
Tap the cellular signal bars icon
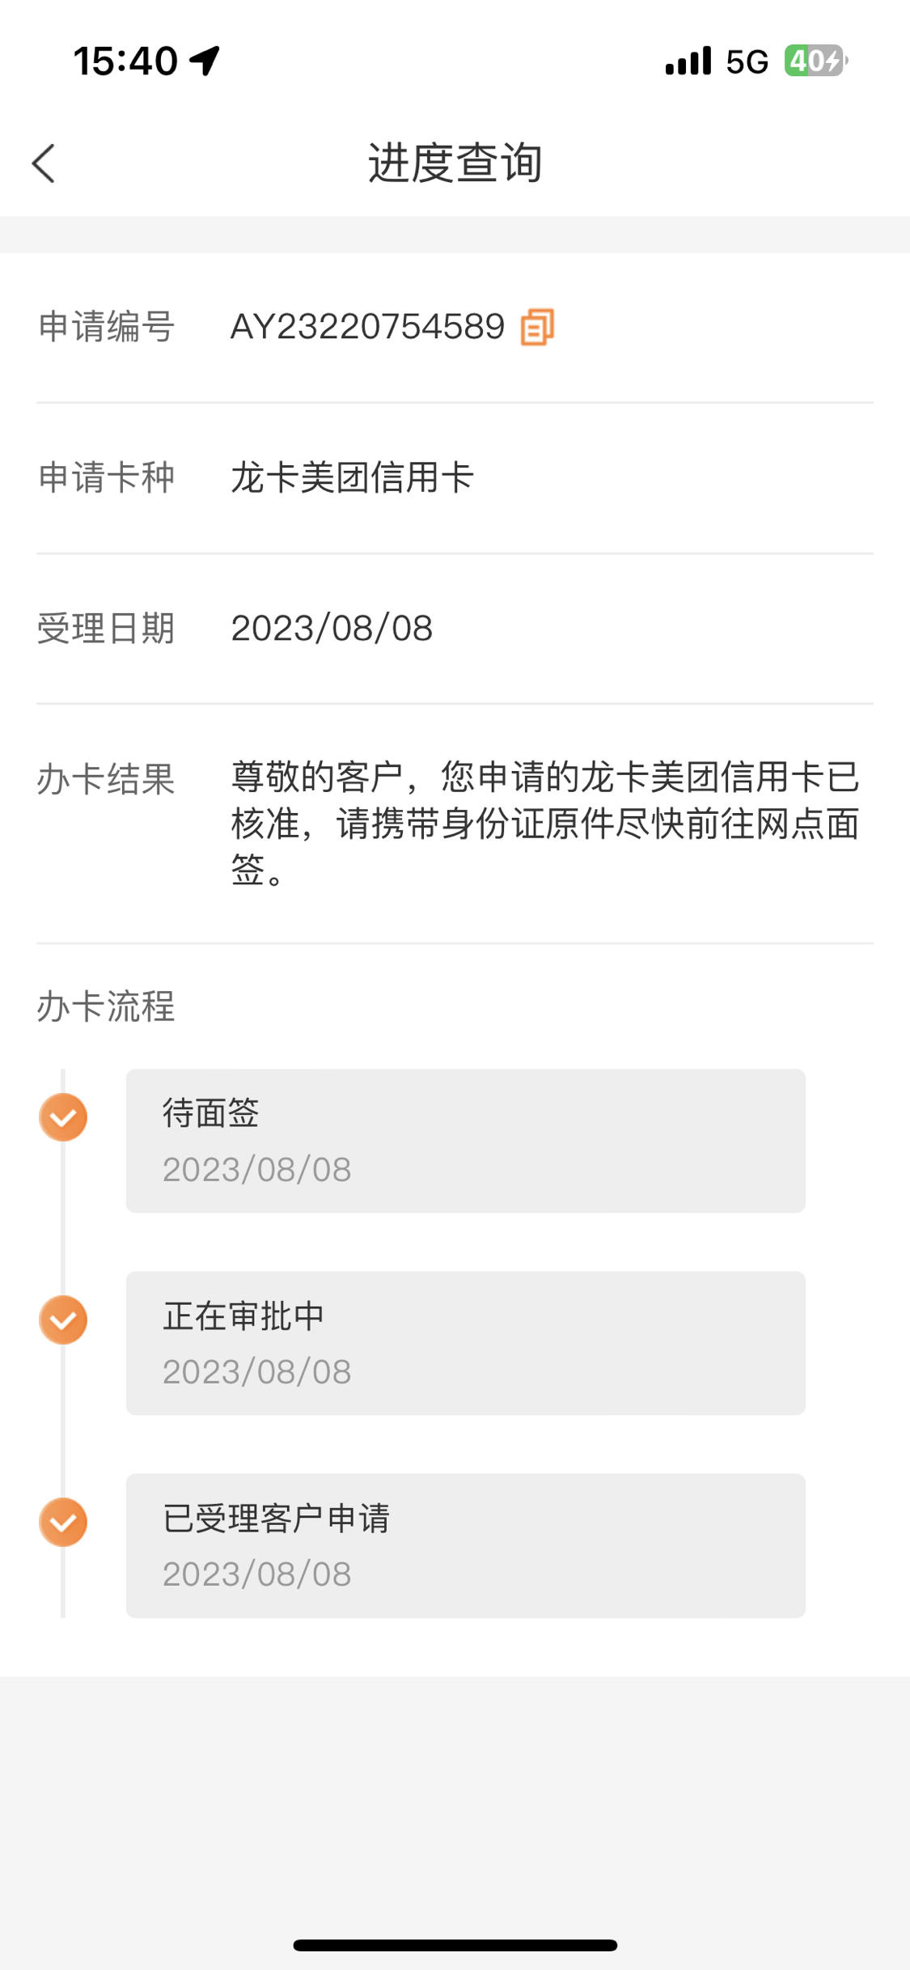[x=688, y=61]
